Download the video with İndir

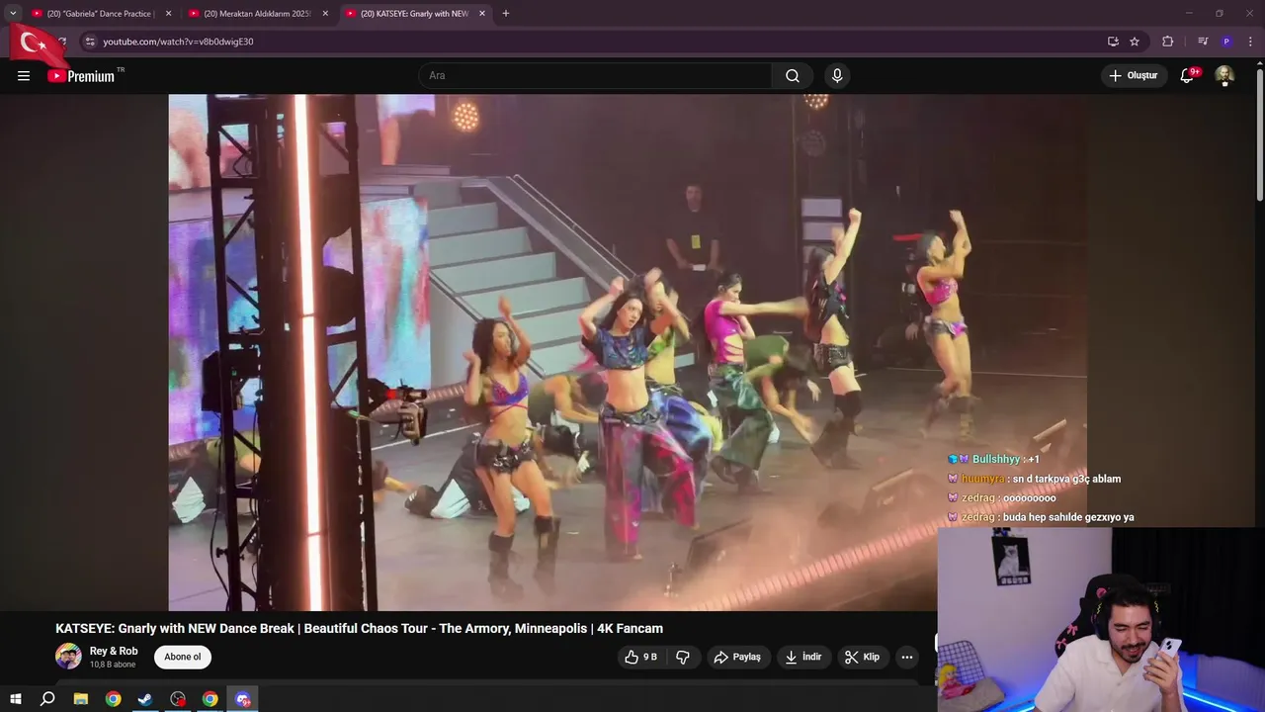click(803, 657)
